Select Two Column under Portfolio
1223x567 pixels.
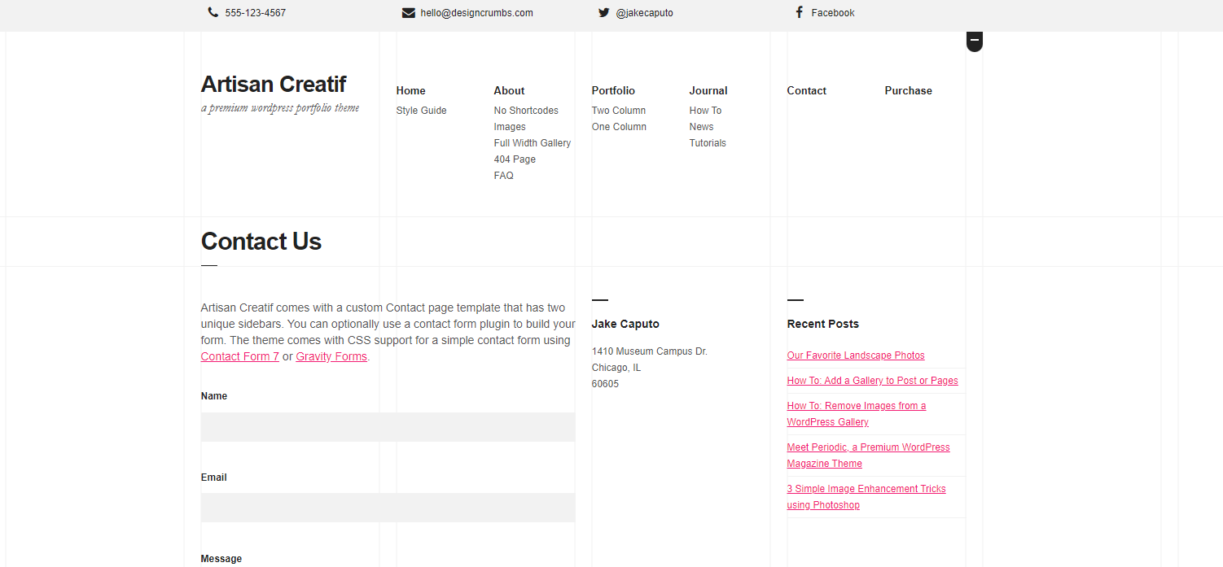[619, 111]
